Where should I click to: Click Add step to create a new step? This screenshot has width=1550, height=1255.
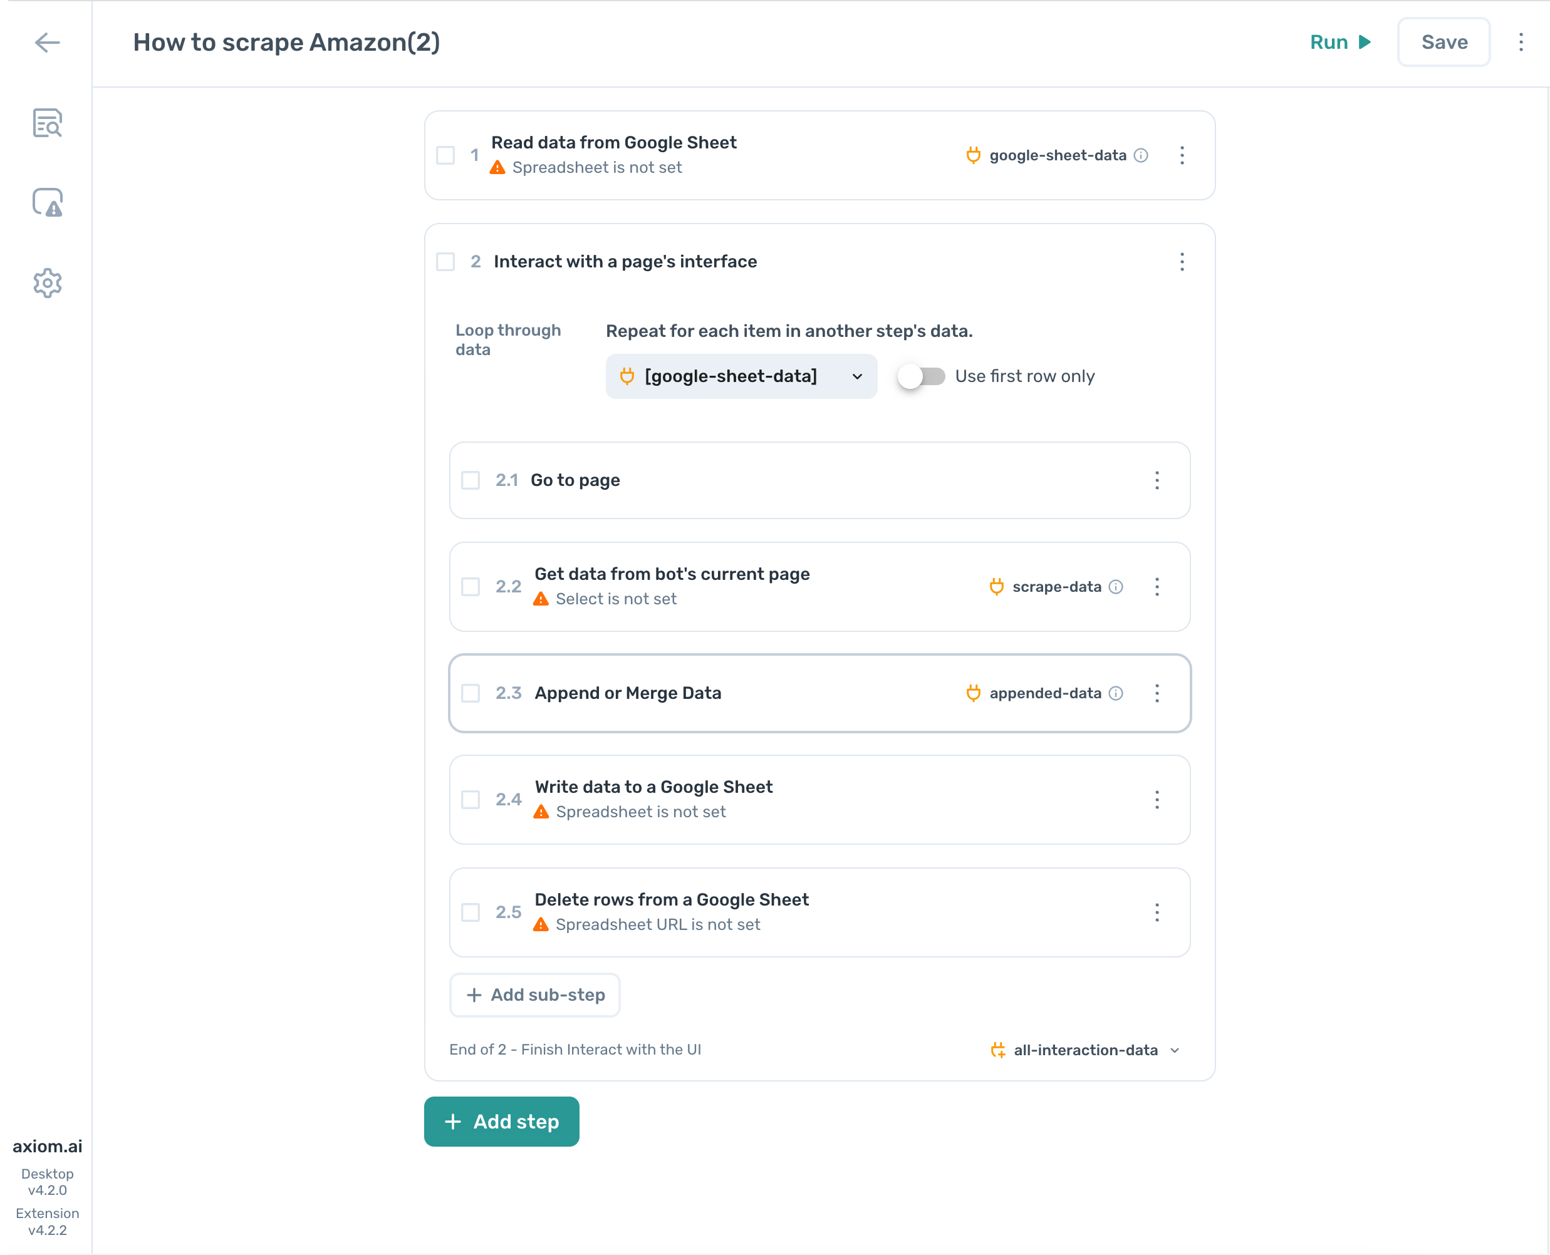coord(501,1121)
